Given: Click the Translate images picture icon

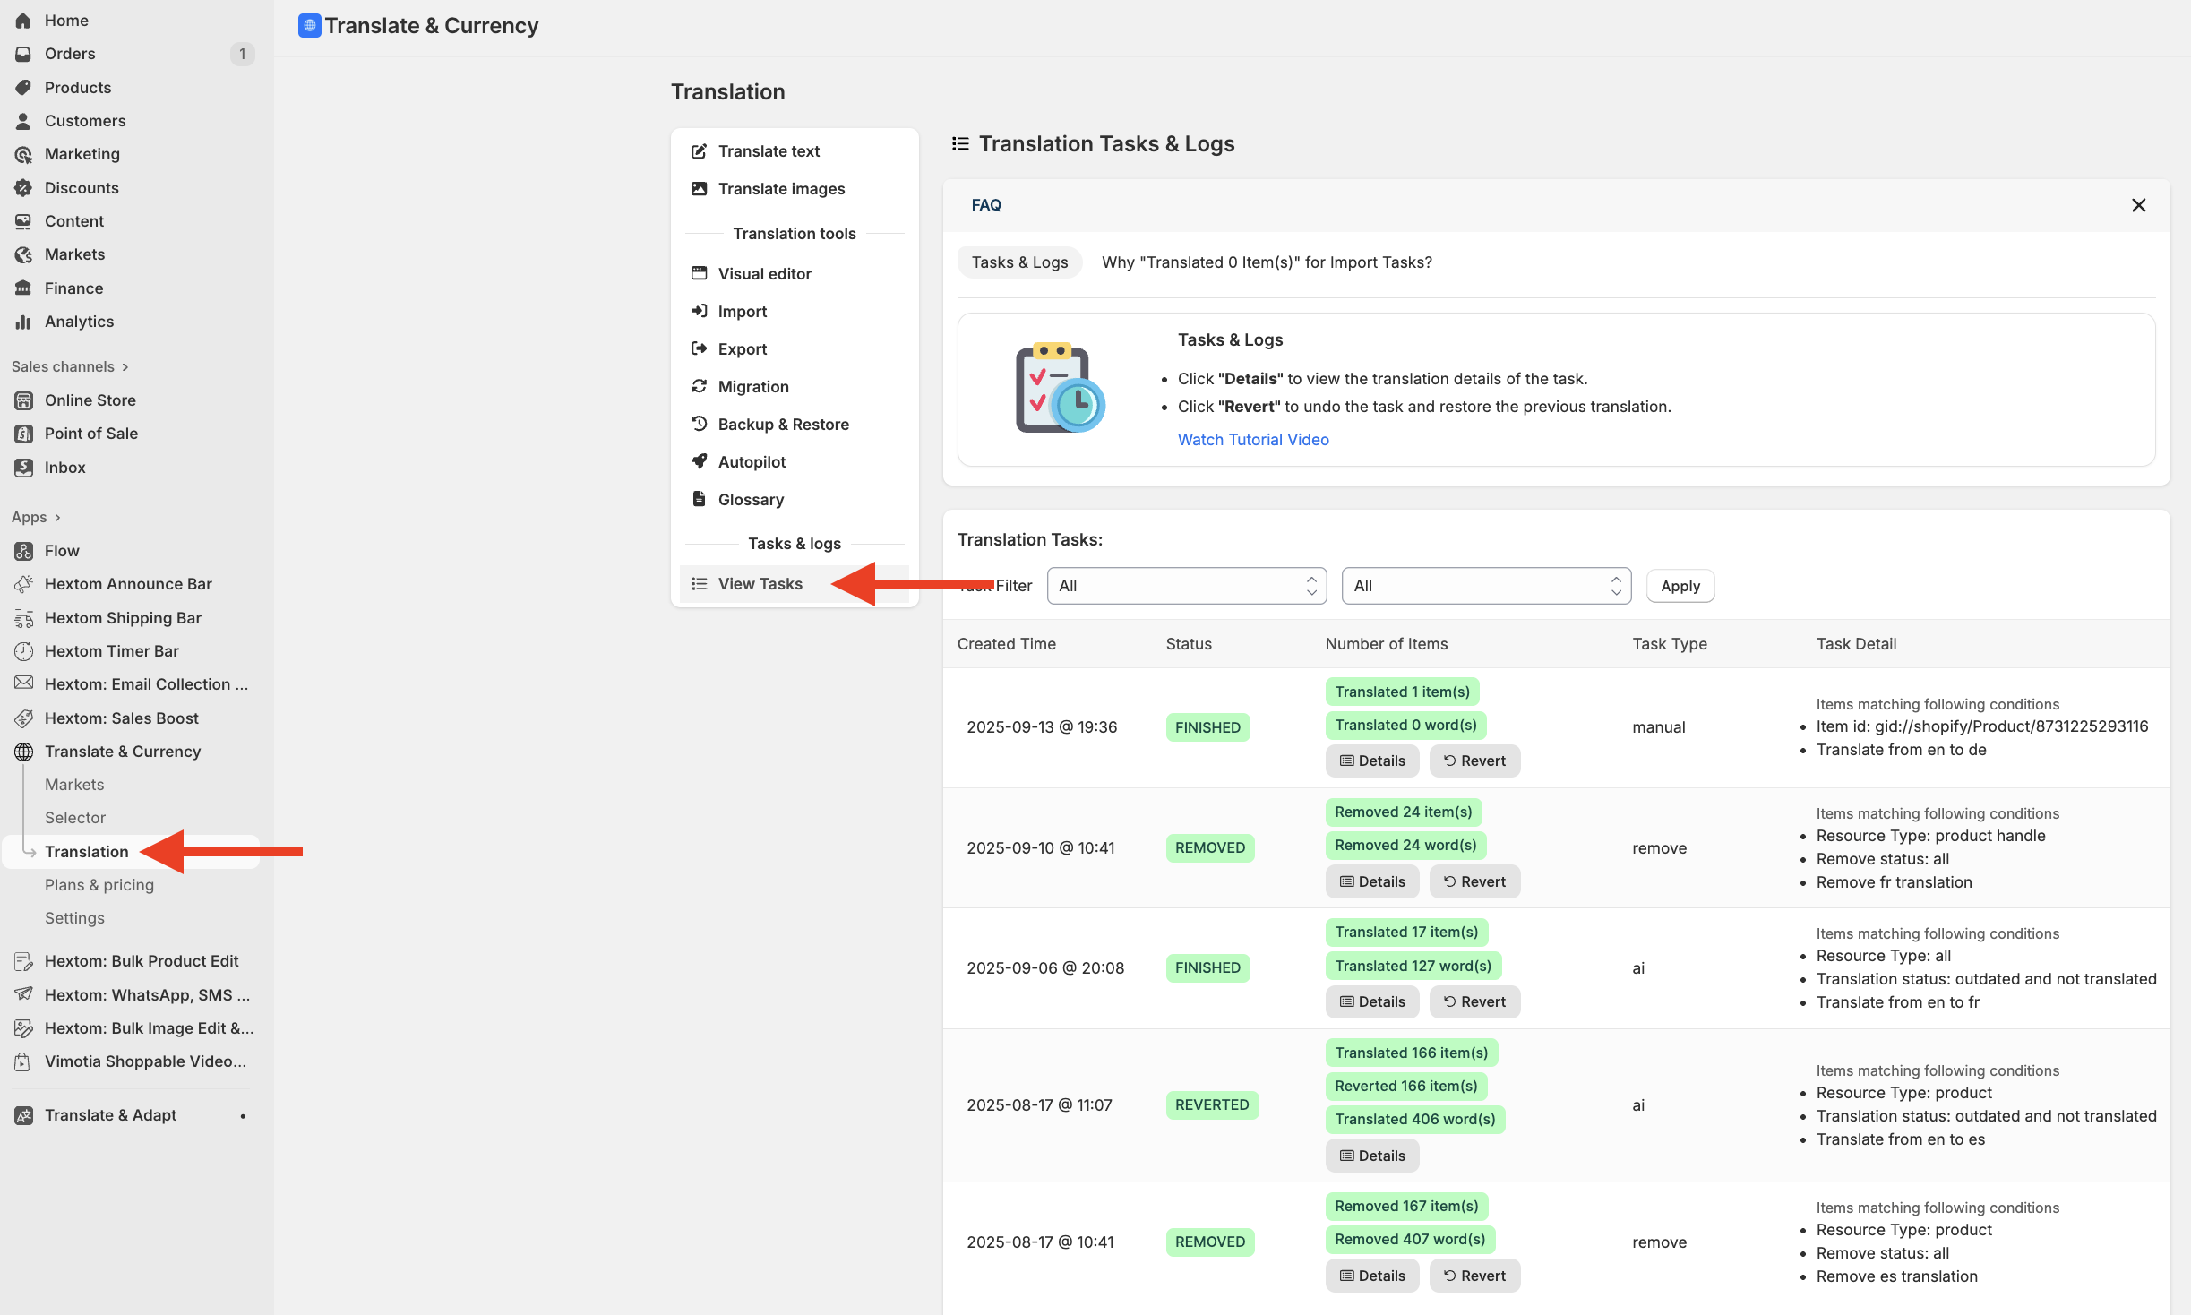Looking at the screenshot, I should 700,189.
